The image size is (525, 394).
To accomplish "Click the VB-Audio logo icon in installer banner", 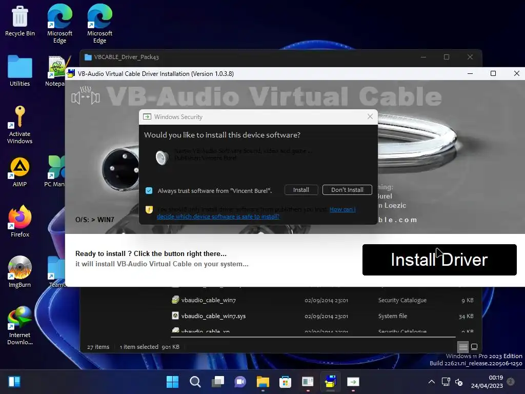I will [x=86, y=96].
